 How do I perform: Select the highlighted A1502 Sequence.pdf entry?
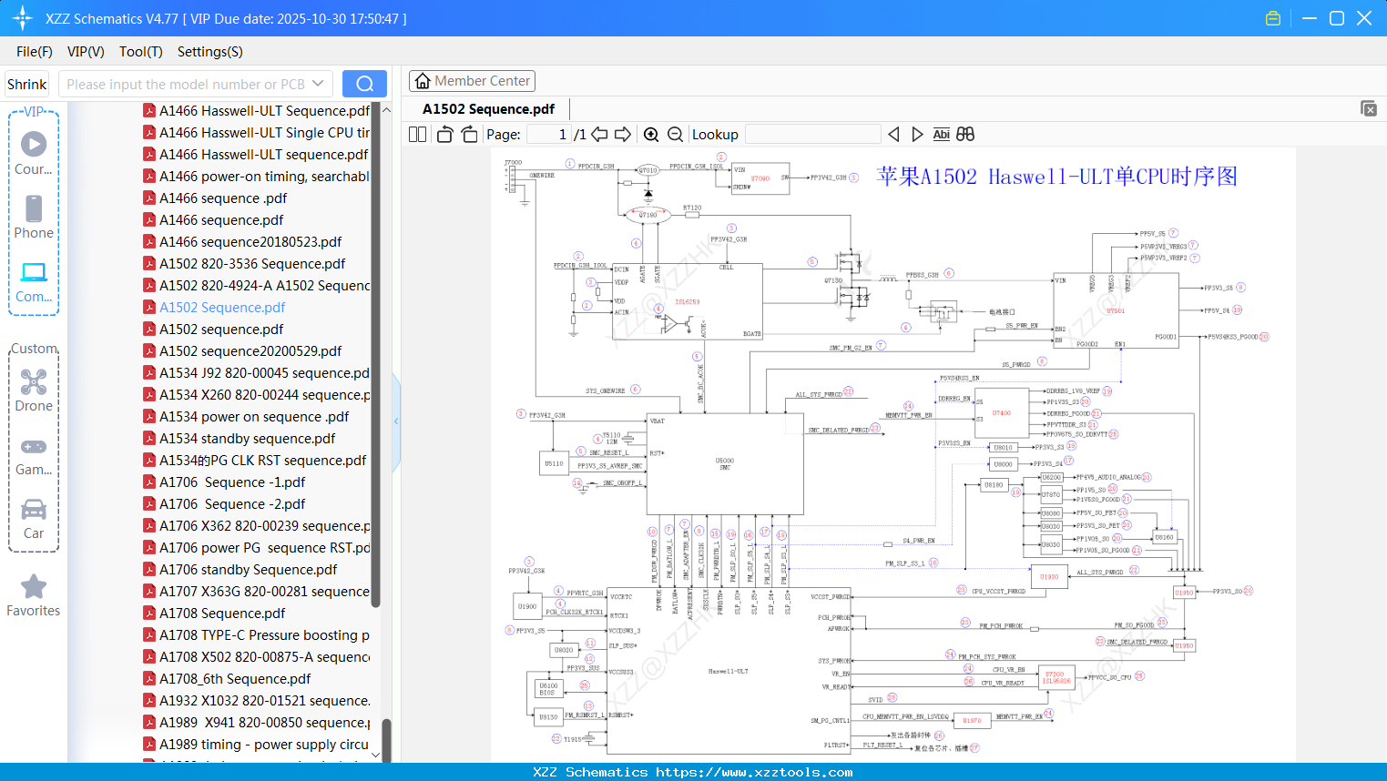pyautogui.click(x=222, y=308)
